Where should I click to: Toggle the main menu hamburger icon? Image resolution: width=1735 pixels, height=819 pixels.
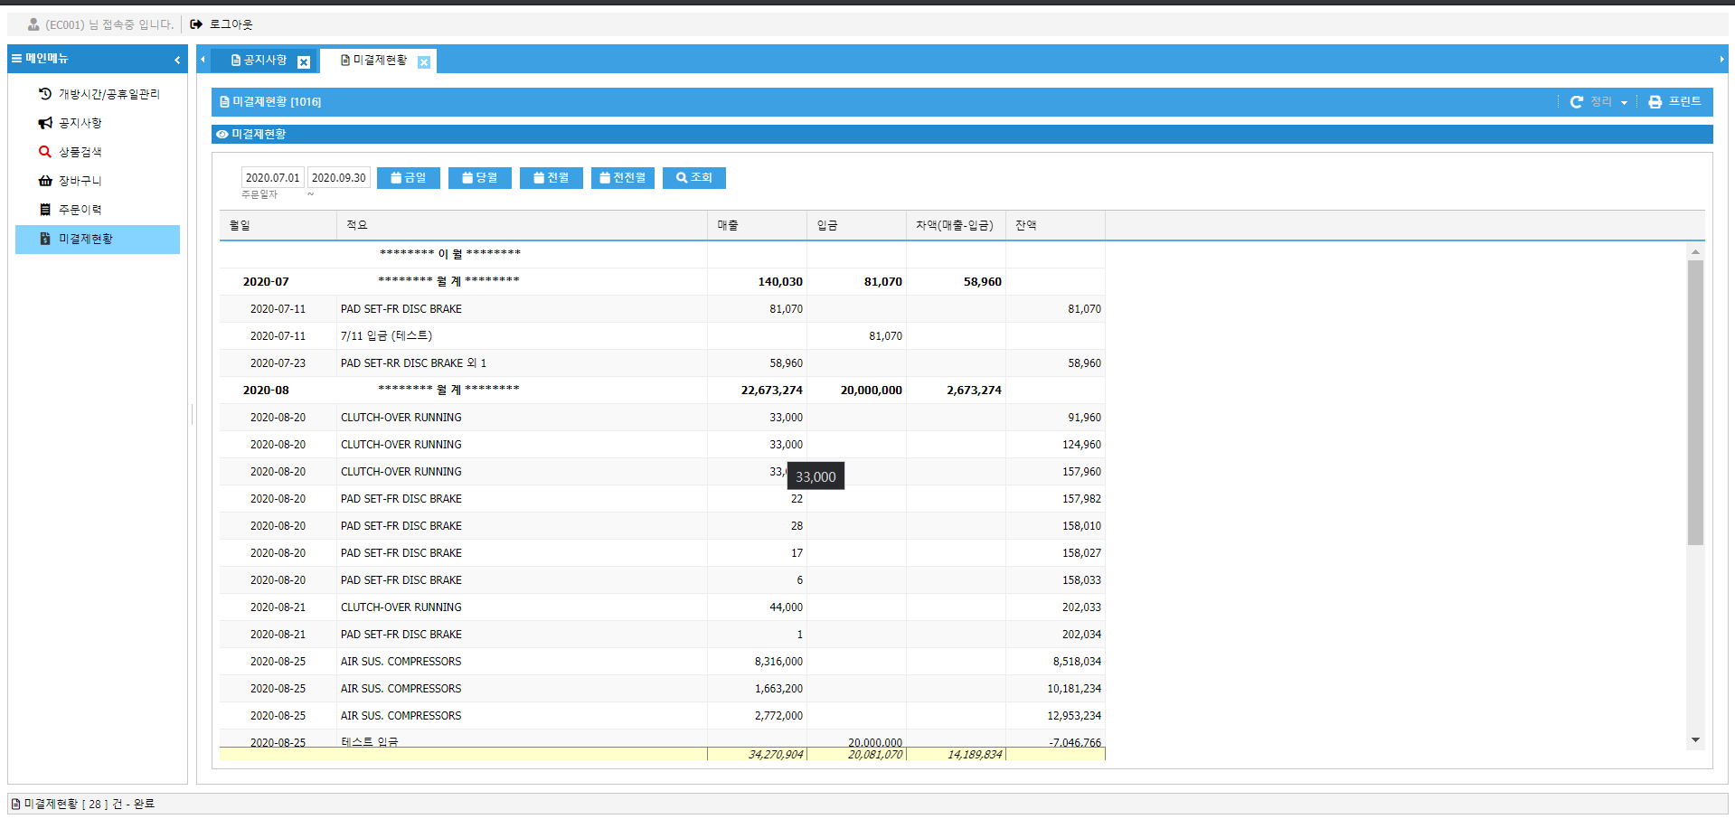click(x=16, y=58)
